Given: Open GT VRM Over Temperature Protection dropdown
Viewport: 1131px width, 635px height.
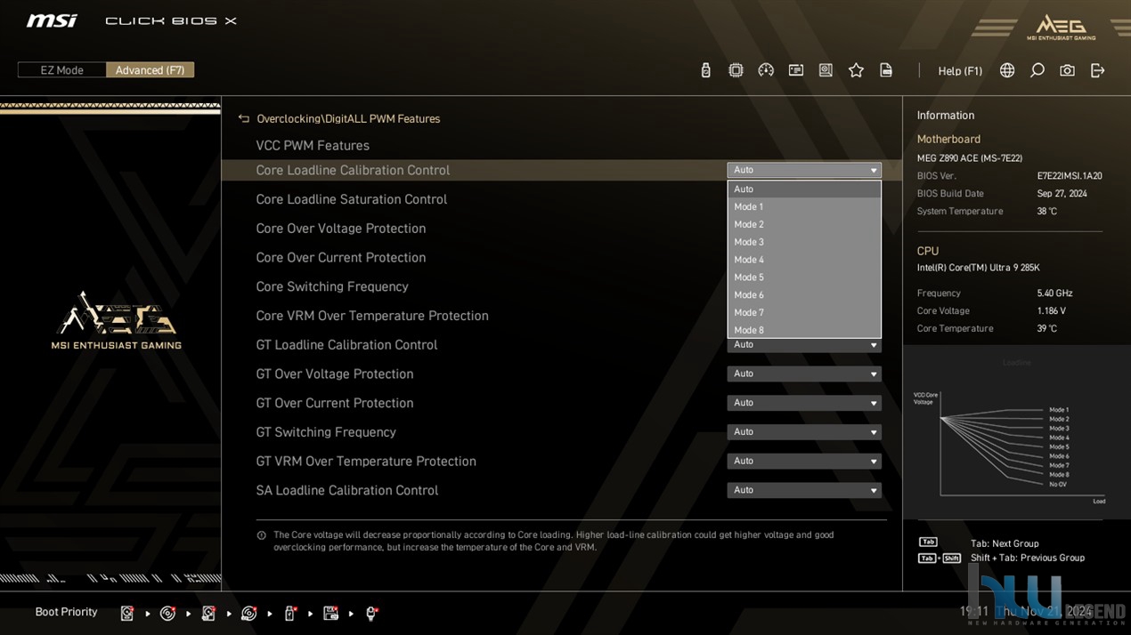Looking at the screenshot, I should pyautogui.click(x=804, y=462).
